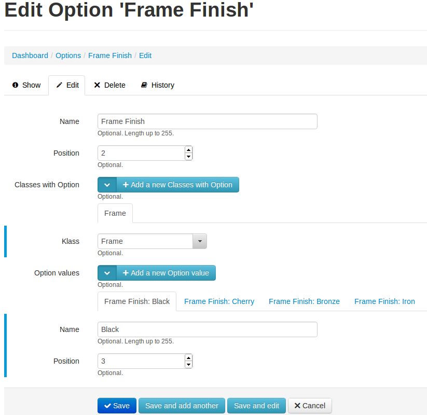Decrement the Black value Position stepper
The width and height of the screenshot is (427, 415).
coord(188,364)
